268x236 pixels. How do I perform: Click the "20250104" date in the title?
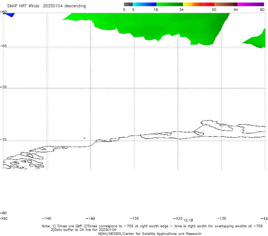tap(53, 6)
